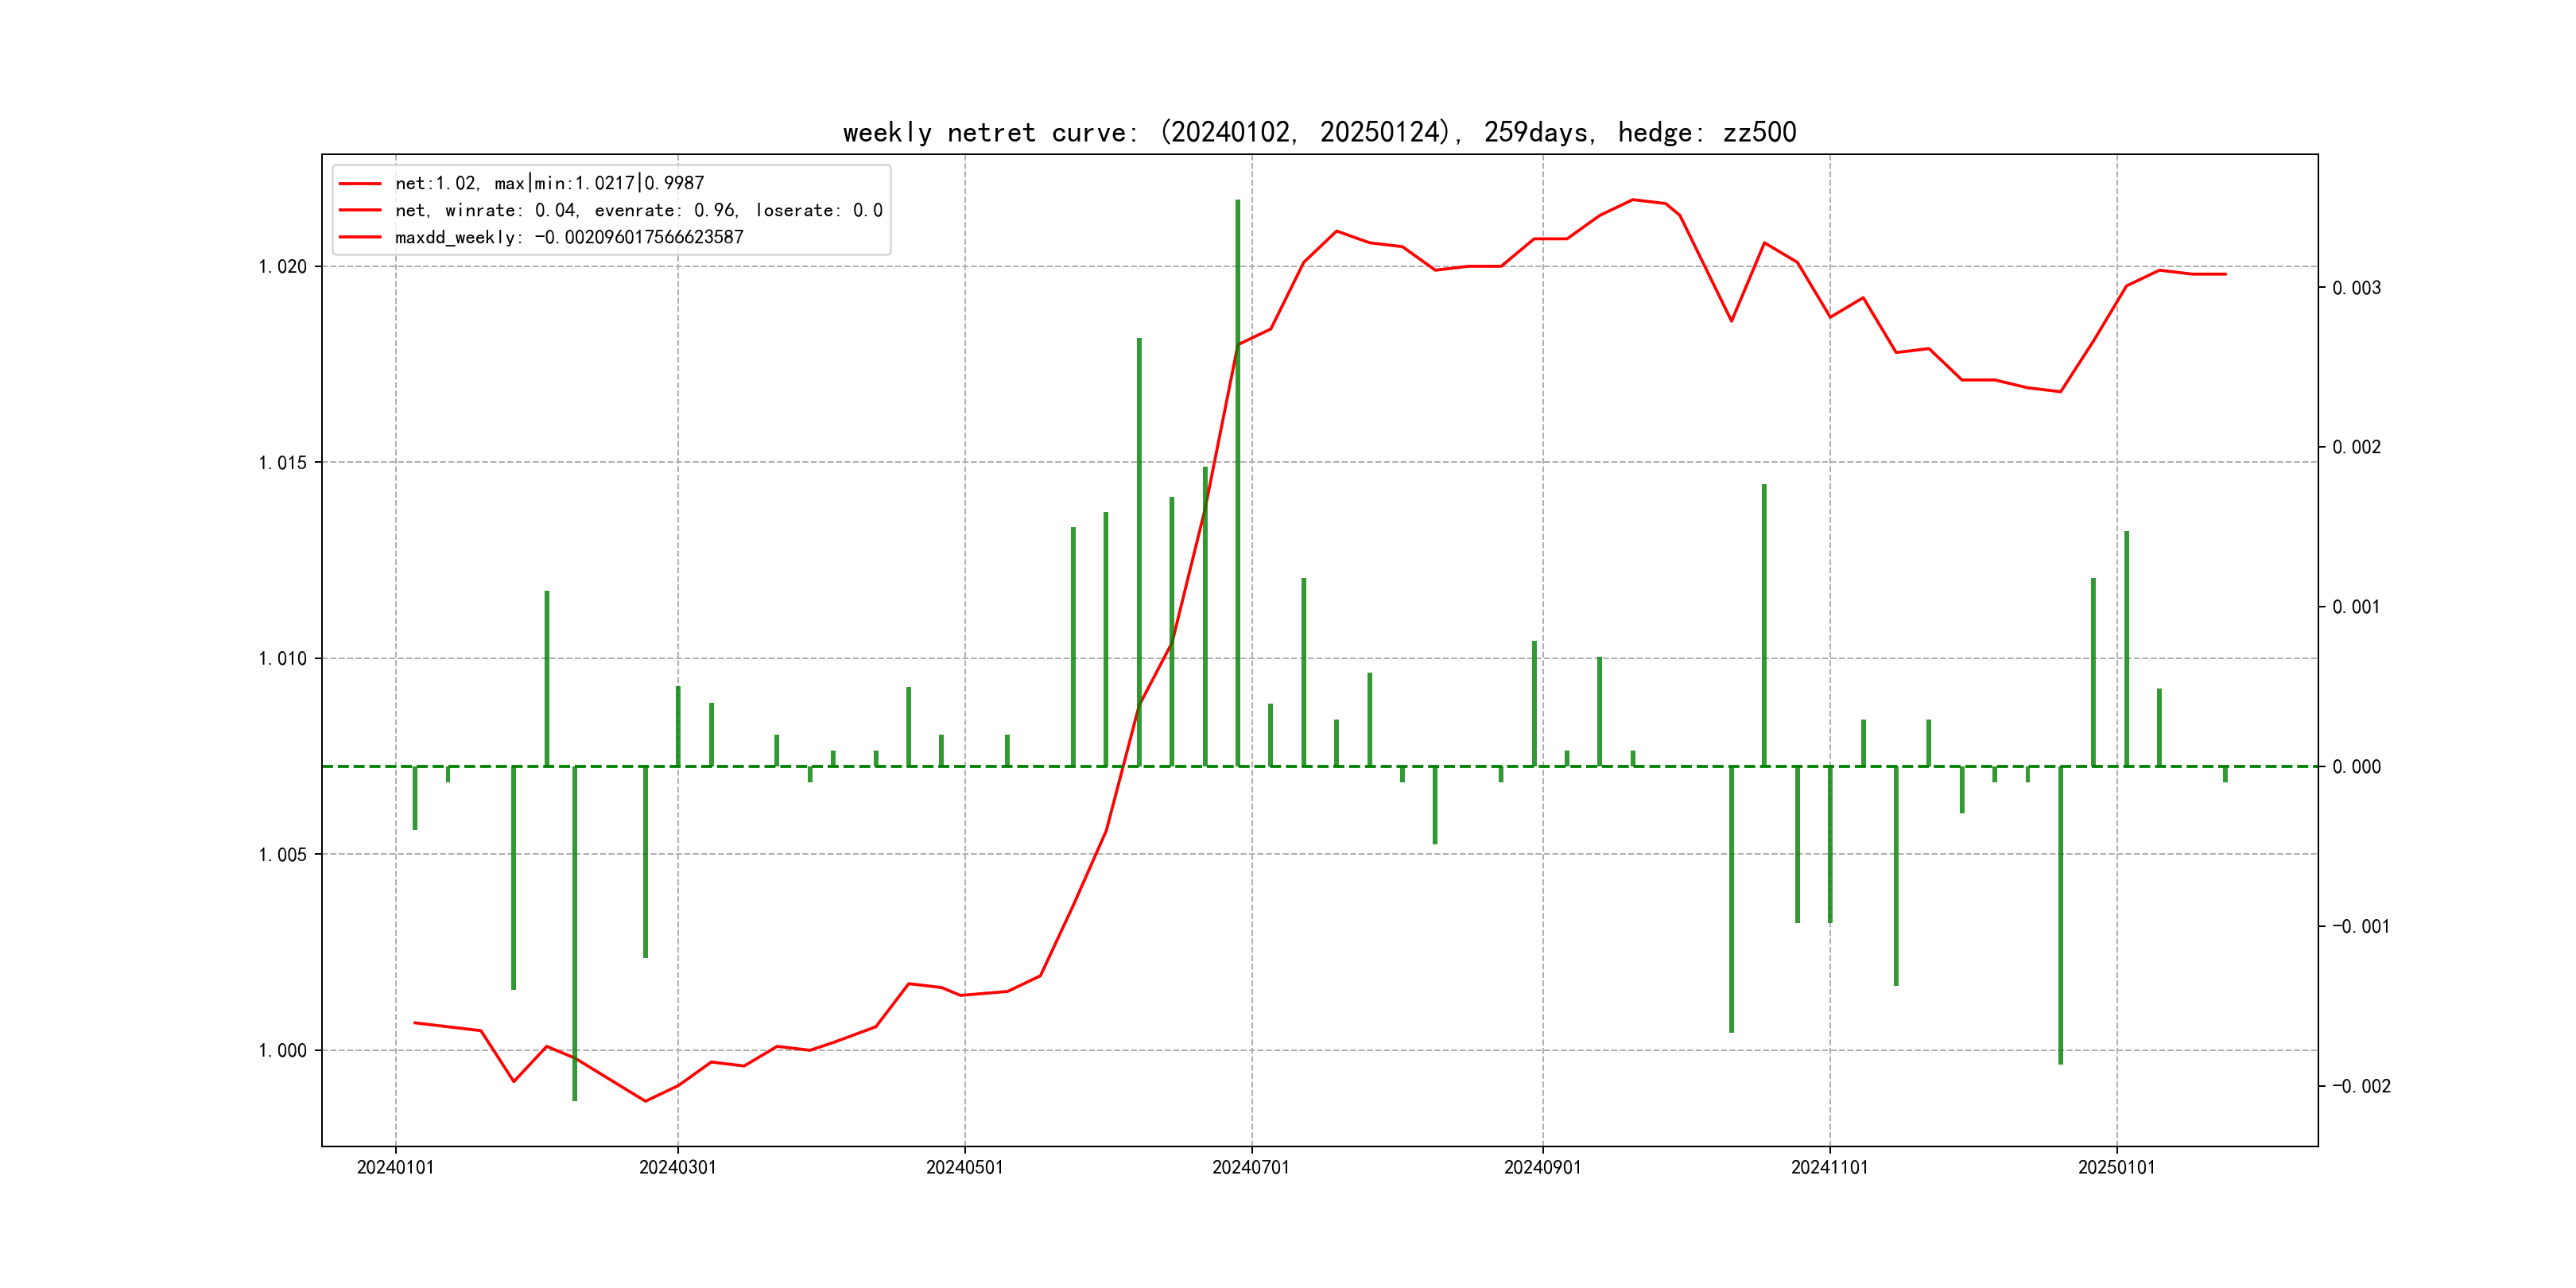Click the 1.000 left y-axis tick label
The image size is (2576, 1288).
282,1050
